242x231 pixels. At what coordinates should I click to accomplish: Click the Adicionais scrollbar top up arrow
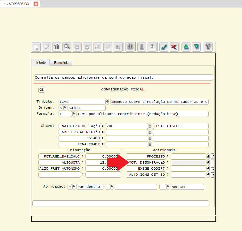tap(213, 156)
